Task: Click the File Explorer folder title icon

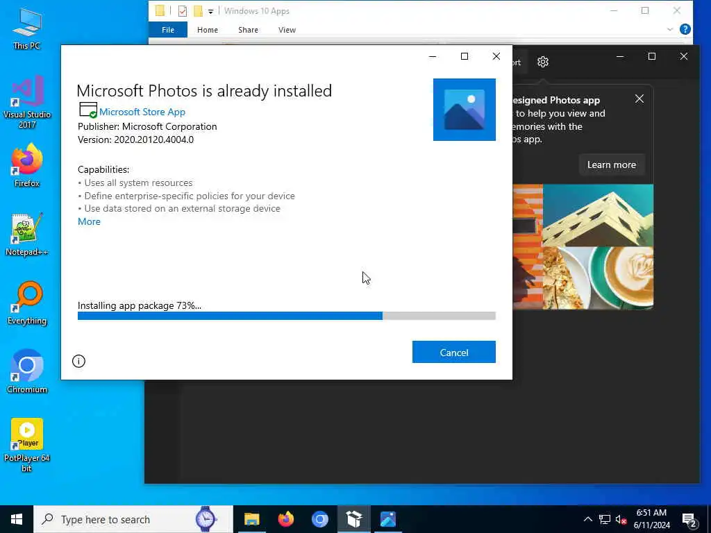Action: pos(160,11)
